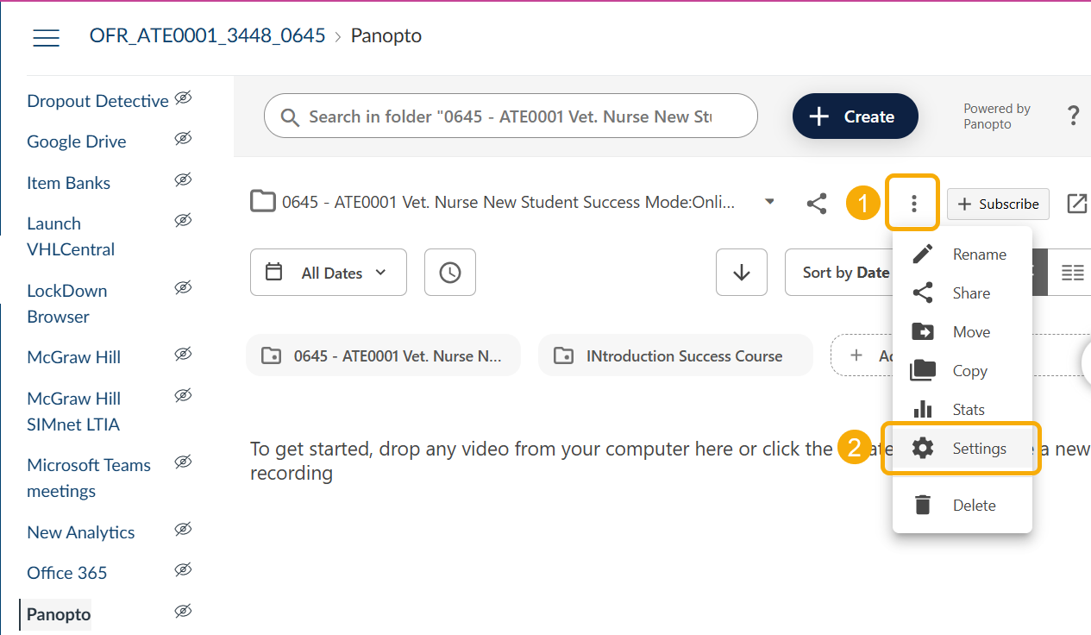Image resolution: width=1091 pixels, height=635 pixels.
Task: Open McGraw Hill in the sidebar
Action: [74, 357]
